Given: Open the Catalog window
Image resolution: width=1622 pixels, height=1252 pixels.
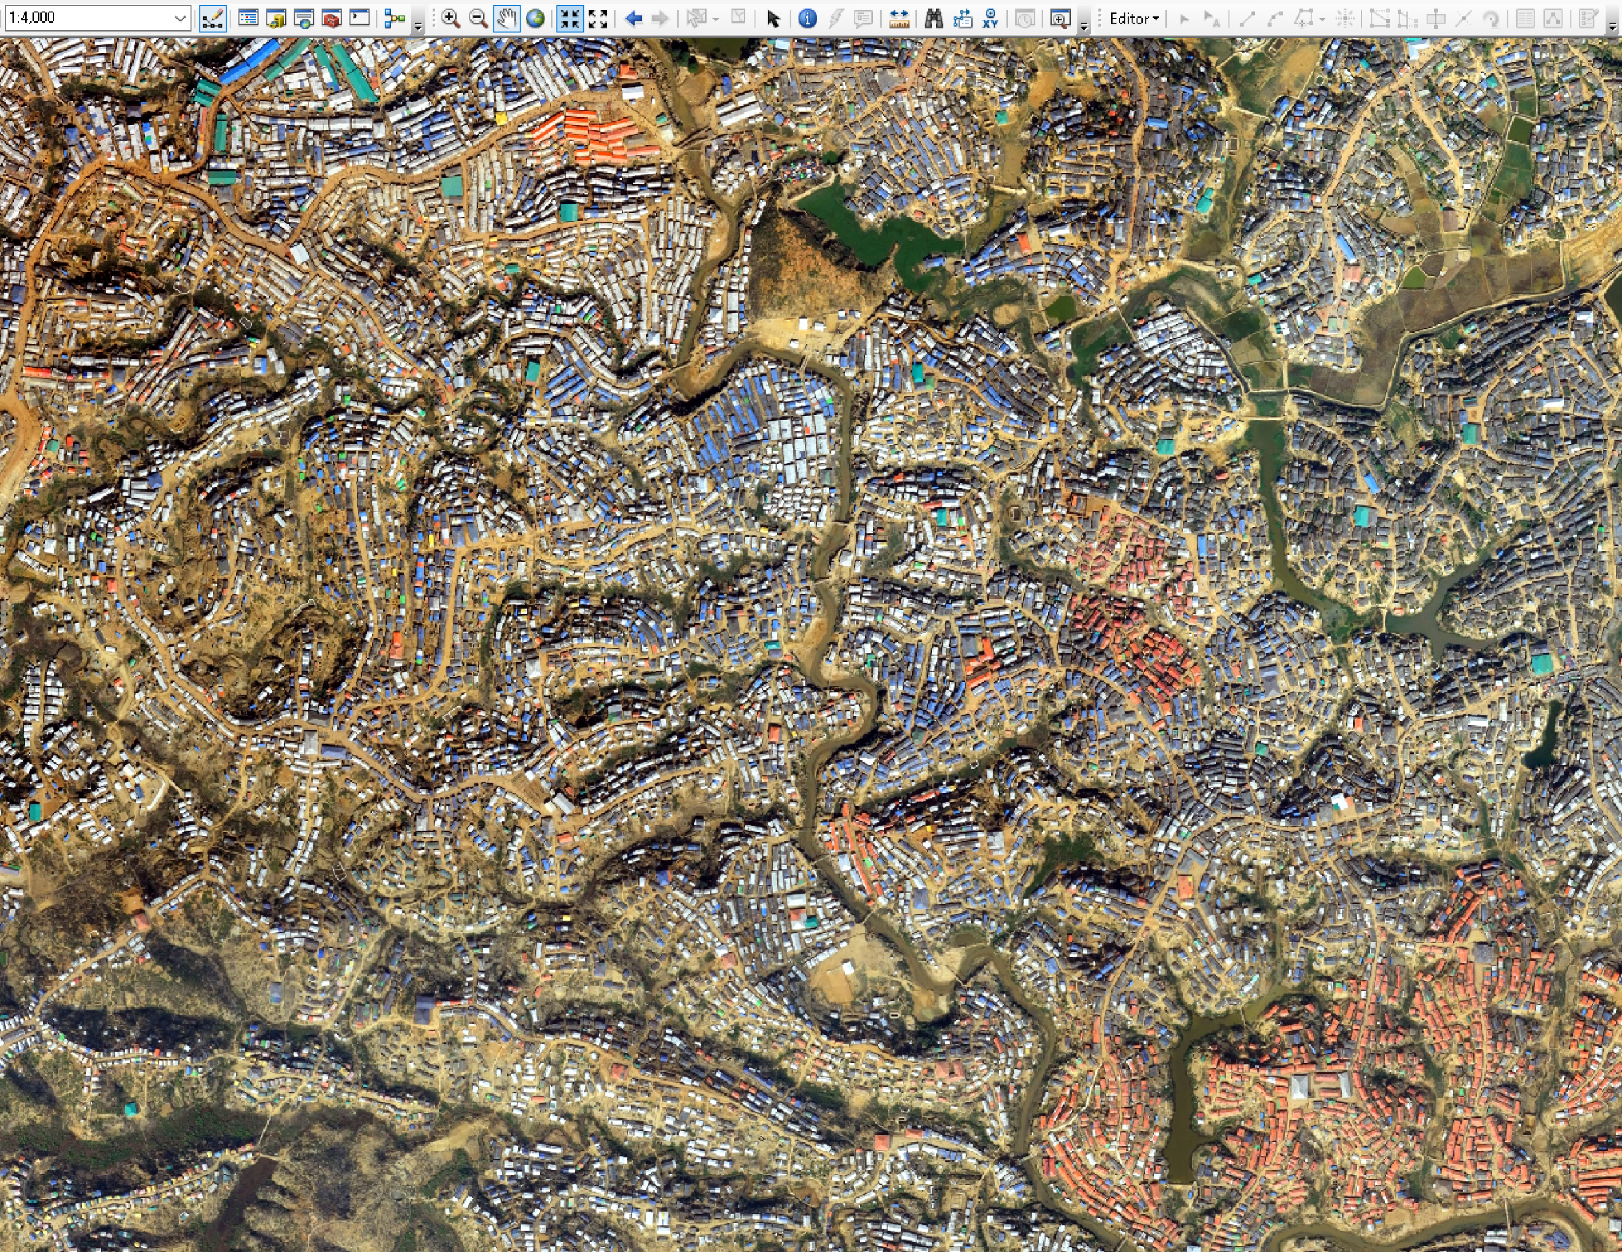Looking at the screenshot, I should (276, 19).
